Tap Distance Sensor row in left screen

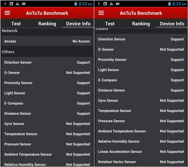click(47, 113)
